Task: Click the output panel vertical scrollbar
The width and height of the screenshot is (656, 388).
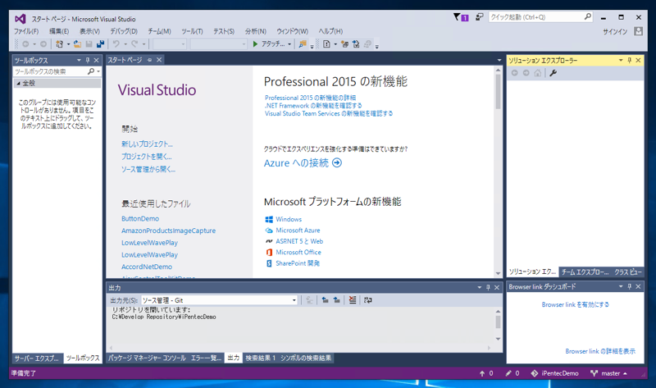Action: [498, 325]
